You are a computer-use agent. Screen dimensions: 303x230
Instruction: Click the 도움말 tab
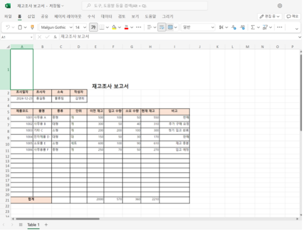151,17
